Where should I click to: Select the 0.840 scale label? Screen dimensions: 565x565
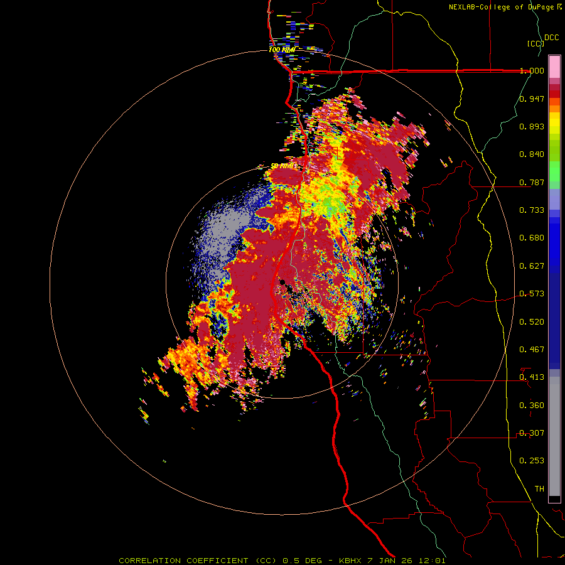[x=532, y=154]
